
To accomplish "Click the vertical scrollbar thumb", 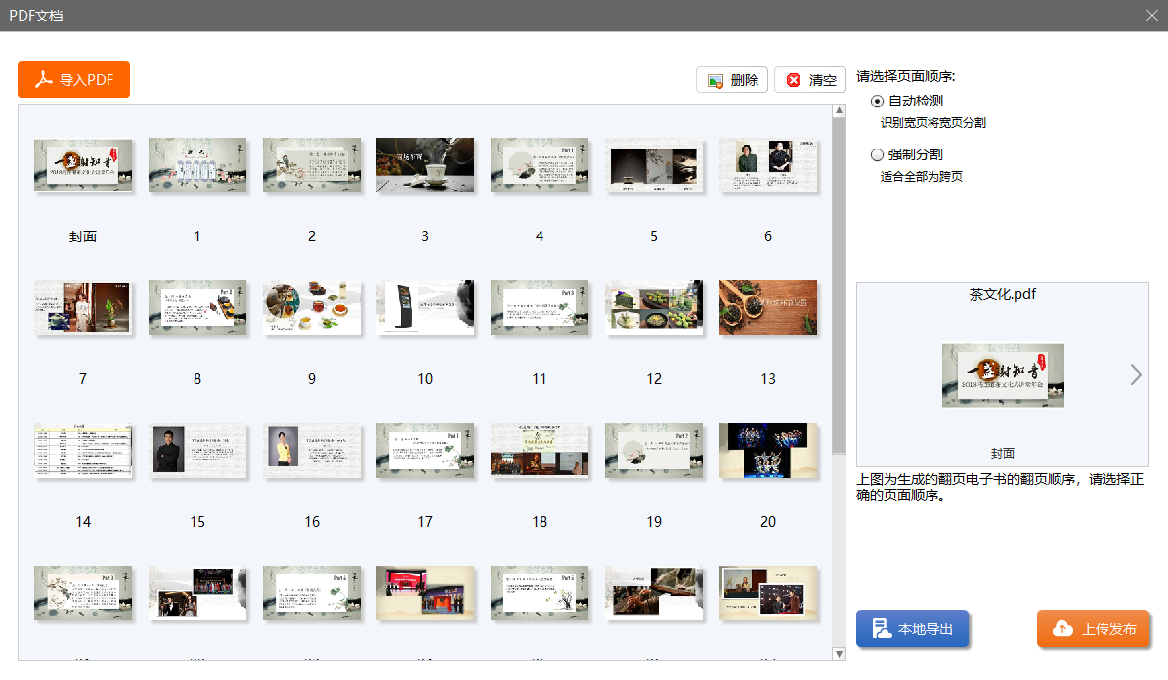I will pyautogui.click(x=839, y=283).
